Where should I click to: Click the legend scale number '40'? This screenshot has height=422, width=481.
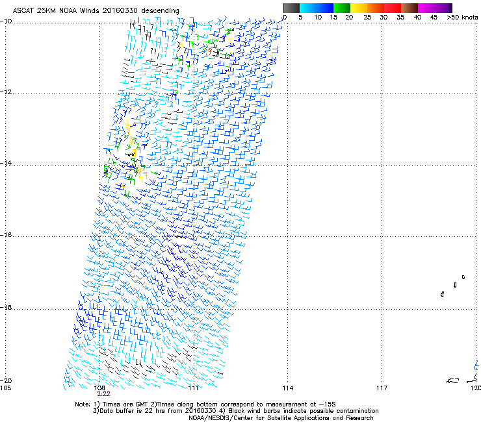417,18
